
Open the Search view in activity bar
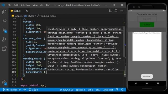click(x=4, y=21)
